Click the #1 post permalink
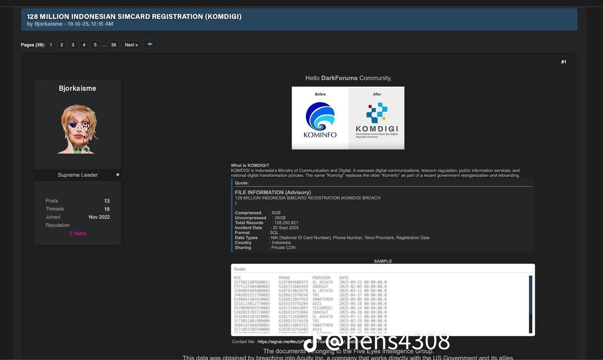The height and width of the screenshot is (360, 603). tap(563, 62)
